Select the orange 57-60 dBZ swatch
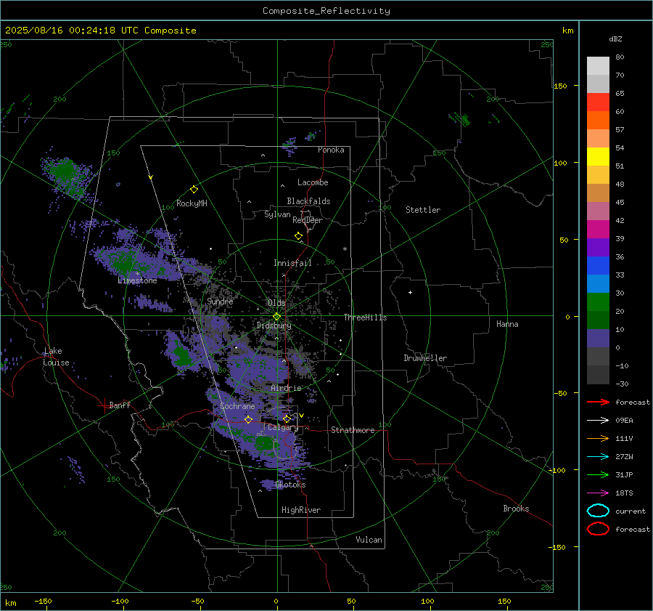This screenshot has width=653, height=611. click(x=598, y=120)
